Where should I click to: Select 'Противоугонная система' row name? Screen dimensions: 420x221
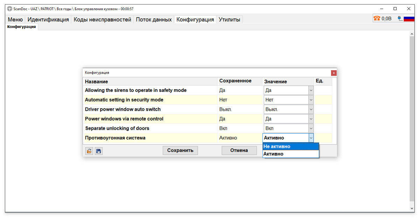[x=115, y=138]
